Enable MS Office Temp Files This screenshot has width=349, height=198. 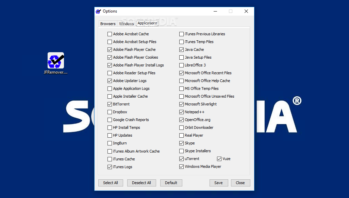pos(181,89)
